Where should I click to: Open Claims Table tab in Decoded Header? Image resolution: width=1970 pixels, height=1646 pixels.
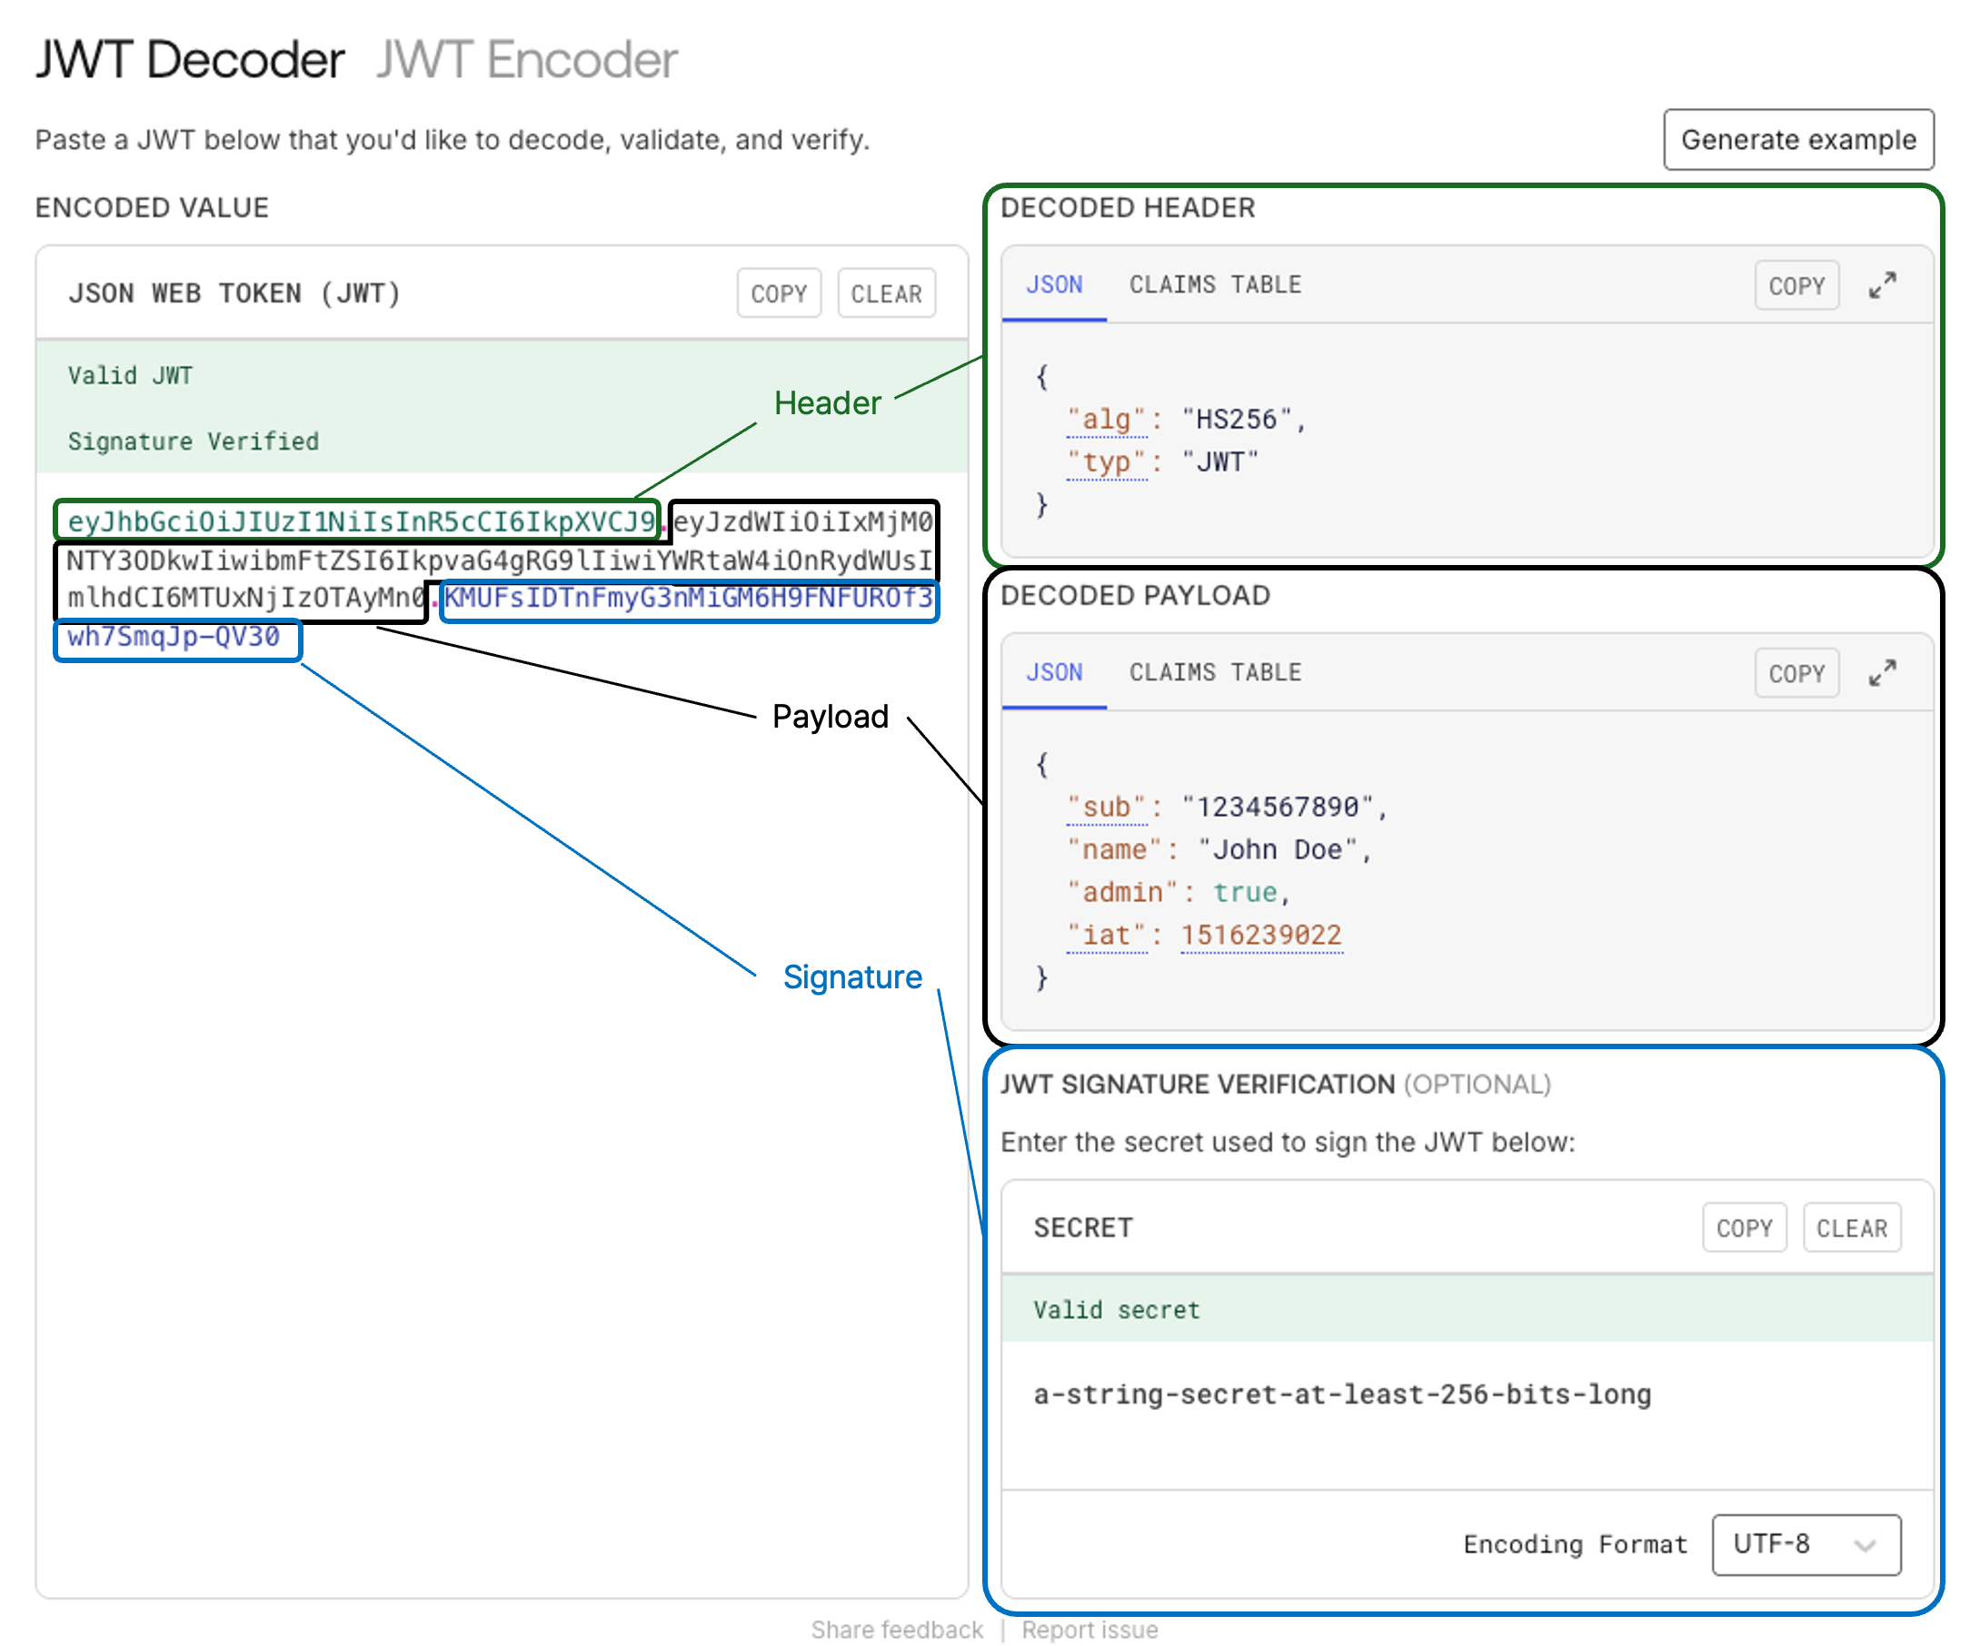(1215, 285)
